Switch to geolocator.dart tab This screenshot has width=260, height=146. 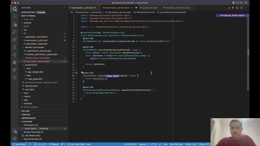[x=150, y=8]
